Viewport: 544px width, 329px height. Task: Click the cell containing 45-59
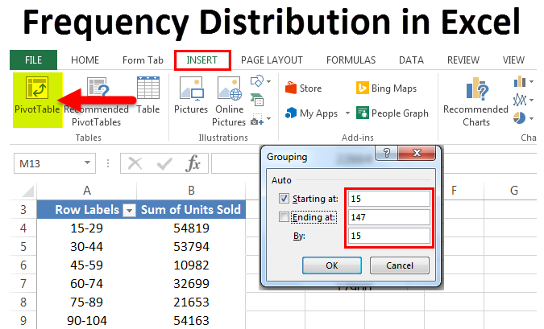click(87, 265)
